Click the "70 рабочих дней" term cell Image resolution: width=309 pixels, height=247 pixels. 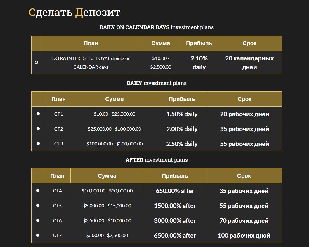click(x=244, y=220)
